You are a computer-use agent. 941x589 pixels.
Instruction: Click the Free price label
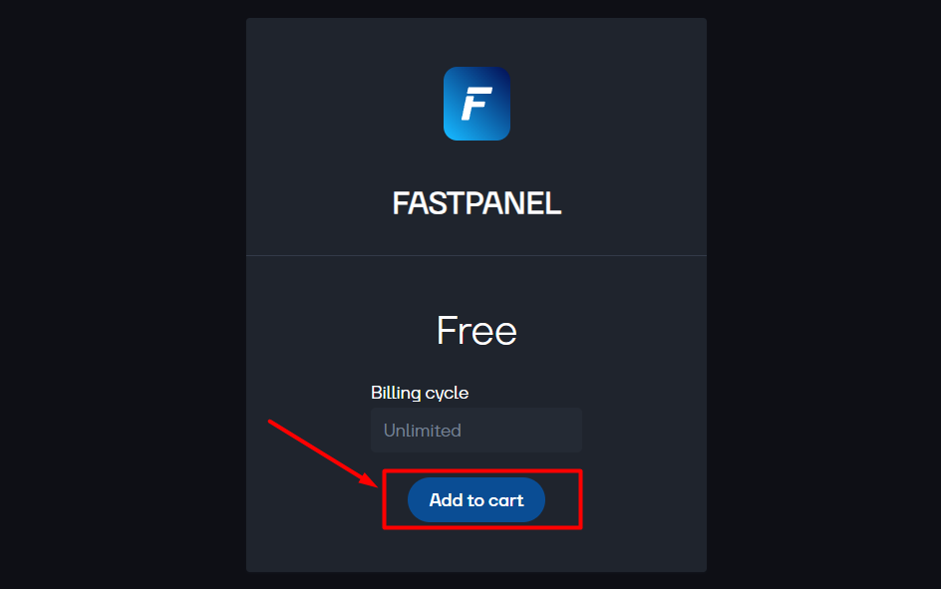476,331
